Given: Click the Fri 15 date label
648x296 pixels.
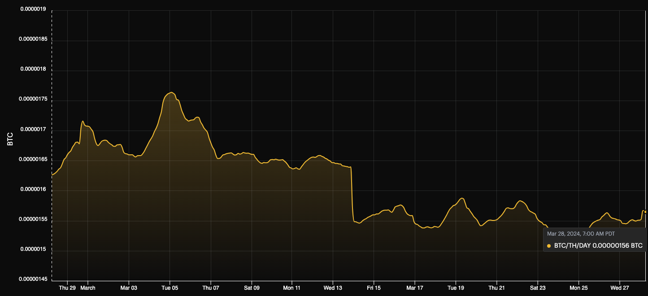Looking at the screenshot, I should [374, 288].
